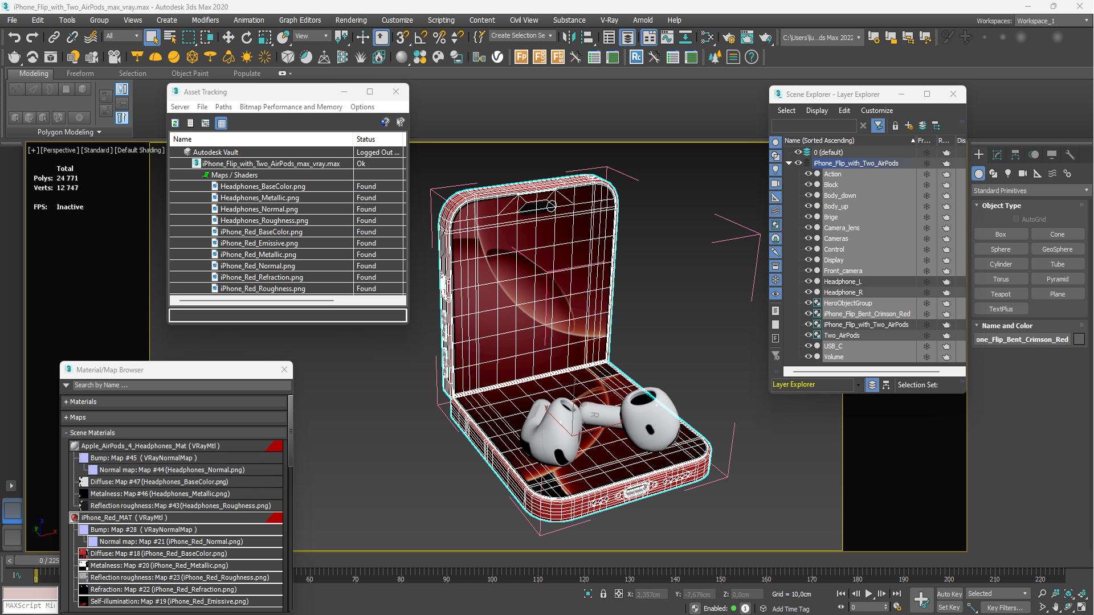The width and height of the screenshot is (1094, 615).
Task: Click the Redo arrow icon
Action: (x=32, y=38)
